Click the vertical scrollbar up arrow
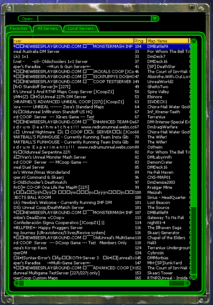The image size is (213, 305). tap(194, 41)
